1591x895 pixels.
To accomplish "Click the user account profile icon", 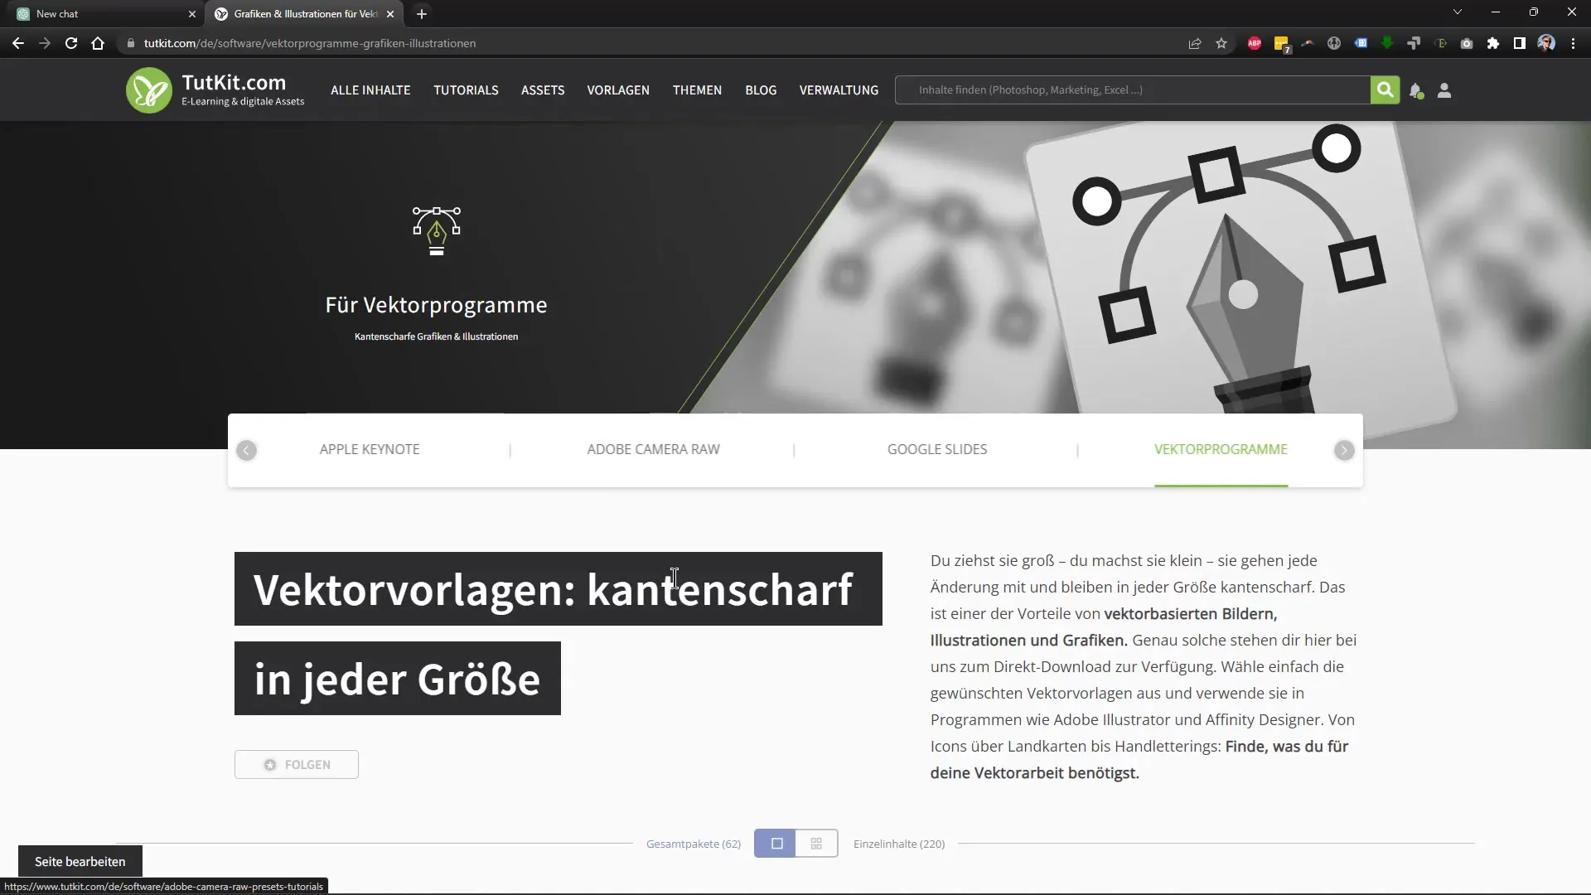I will tap(1444, 90).
